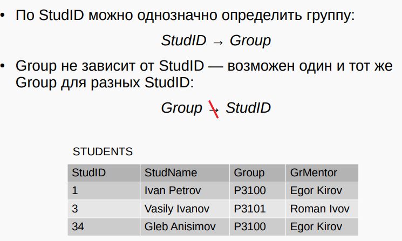Click the italic 'StudID → Group' formula
Image resolution: width=402 pixels, height=241 pixels.
(x=216, y=40)
